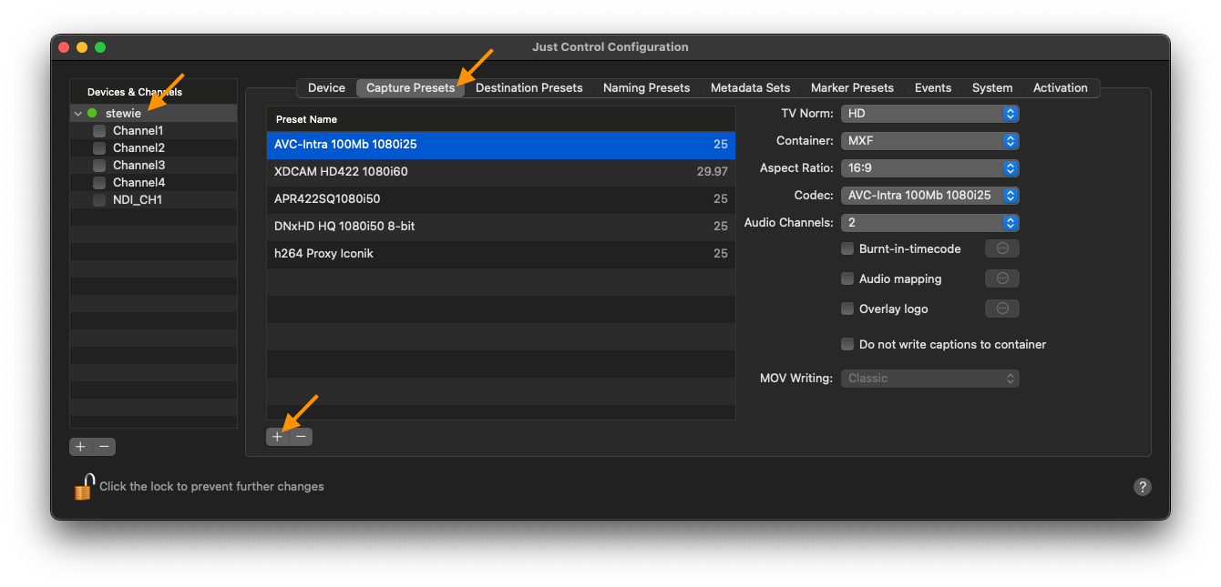Click the 29.97 frame rate value
The width and height of the screenshot is (1221, 587).
[x=712, y=172]
